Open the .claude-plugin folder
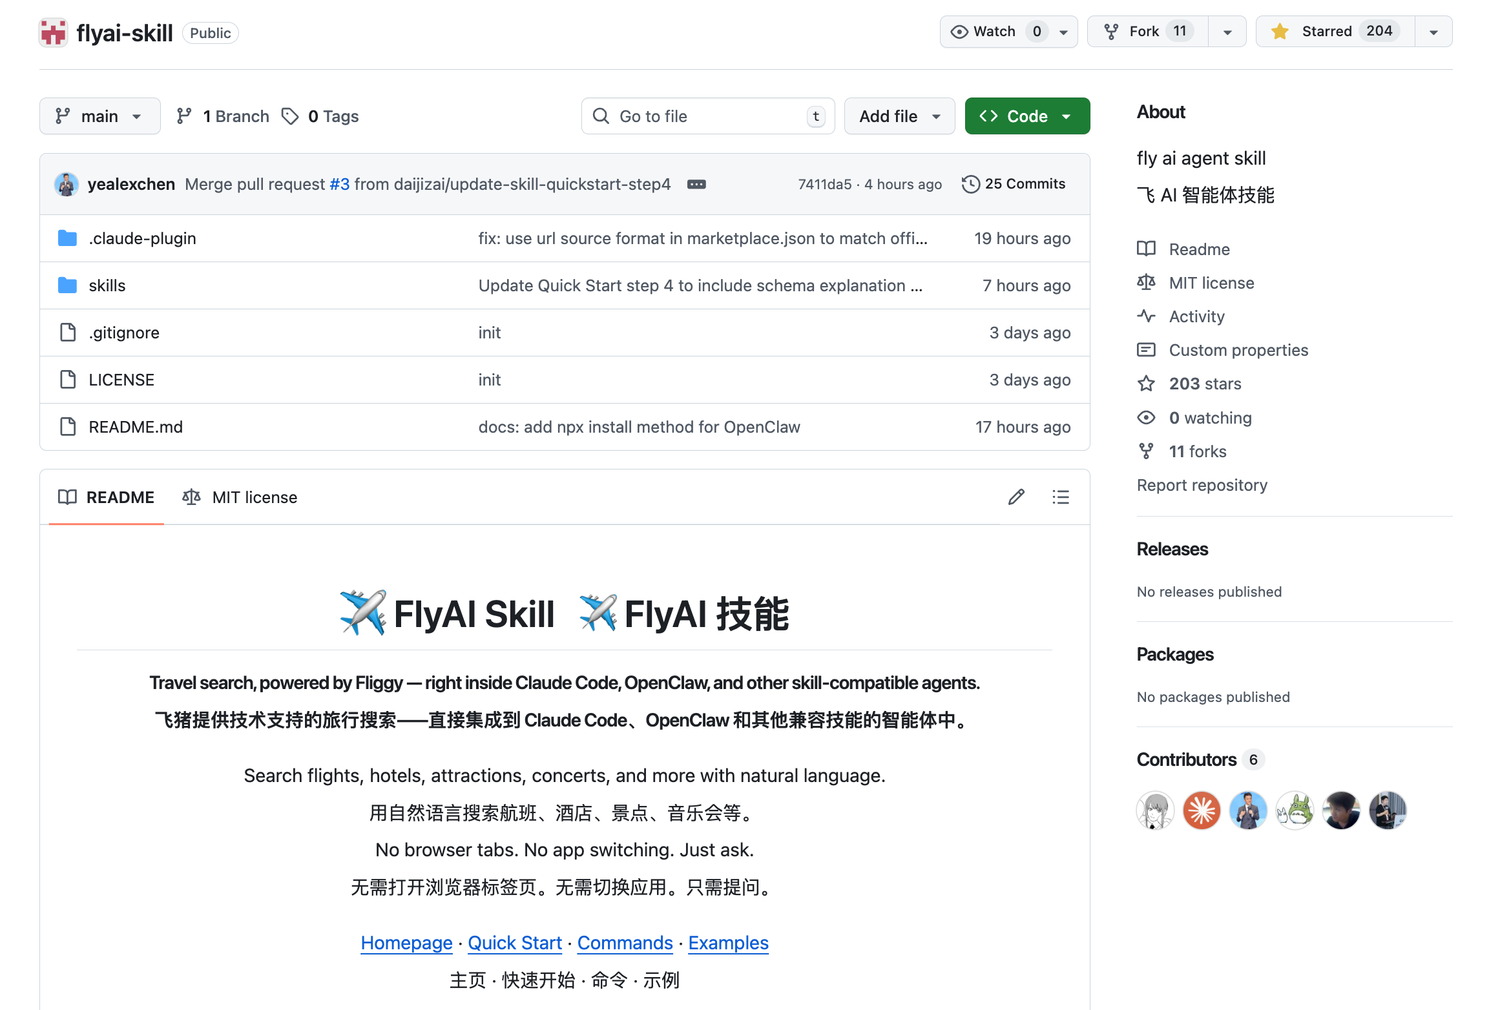 (142, 238)
